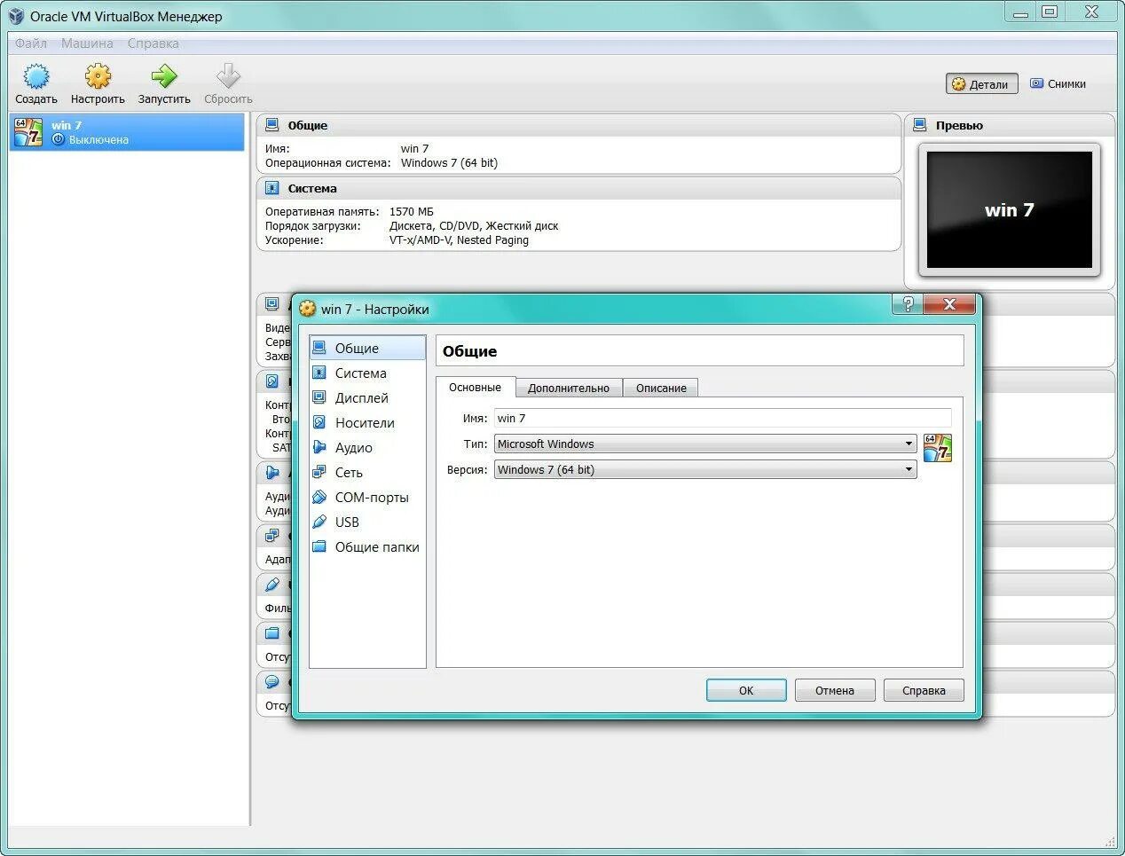Click the Система section header in details pane
1125x856 pixels.
[x=578, y=188]
